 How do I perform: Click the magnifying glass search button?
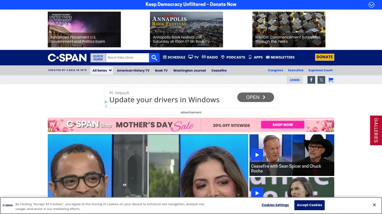[154, 58]
